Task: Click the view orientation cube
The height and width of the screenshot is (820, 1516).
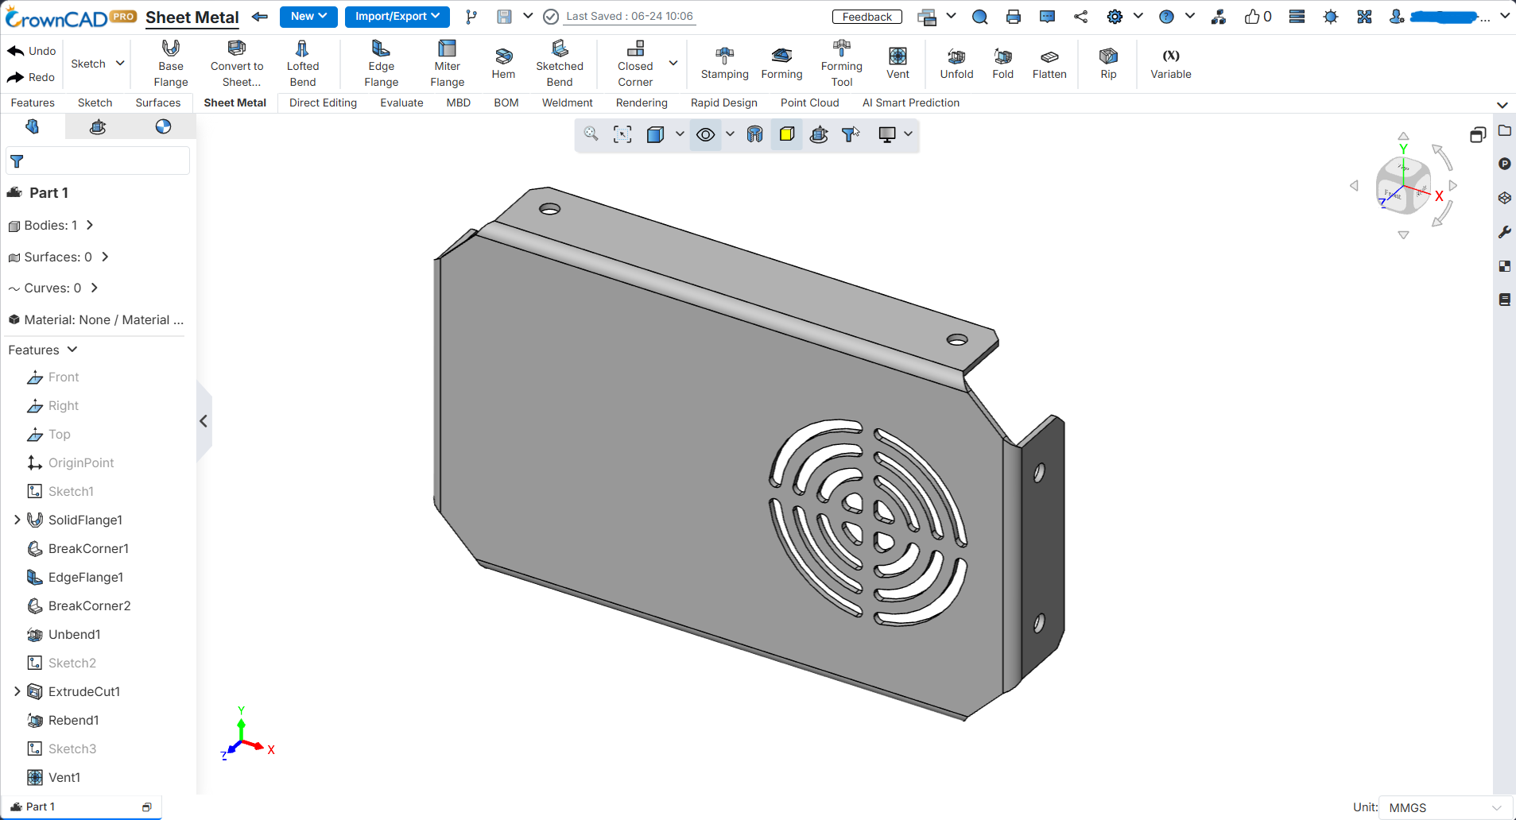Action: click(1403, 186)
